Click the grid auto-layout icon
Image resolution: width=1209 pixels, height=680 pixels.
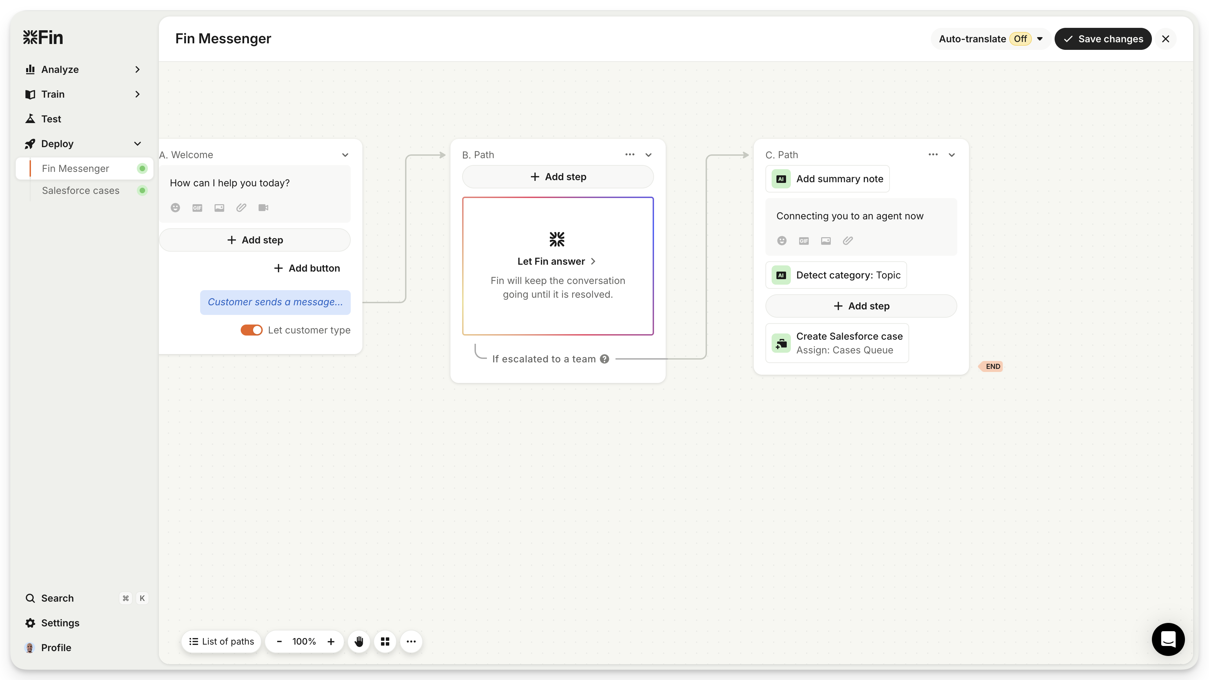coord(385,641)
